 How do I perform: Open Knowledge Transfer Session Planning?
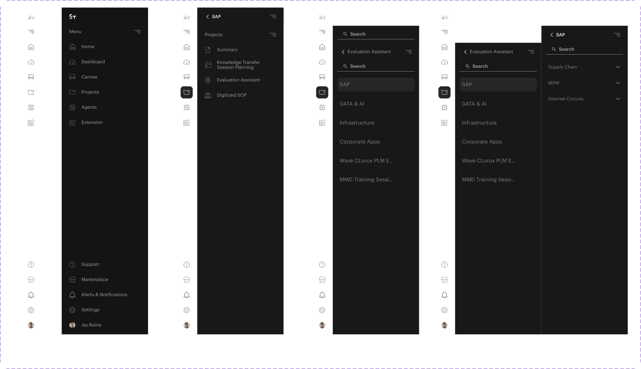click(238, 65)
